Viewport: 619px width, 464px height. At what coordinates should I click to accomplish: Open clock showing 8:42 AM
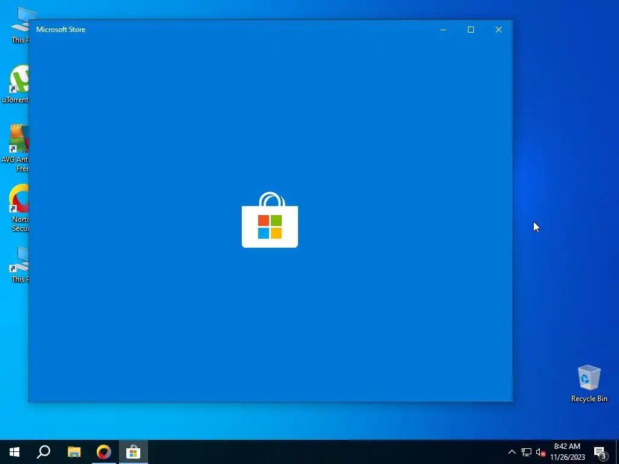pyautogui.click(x=567, y=452)
